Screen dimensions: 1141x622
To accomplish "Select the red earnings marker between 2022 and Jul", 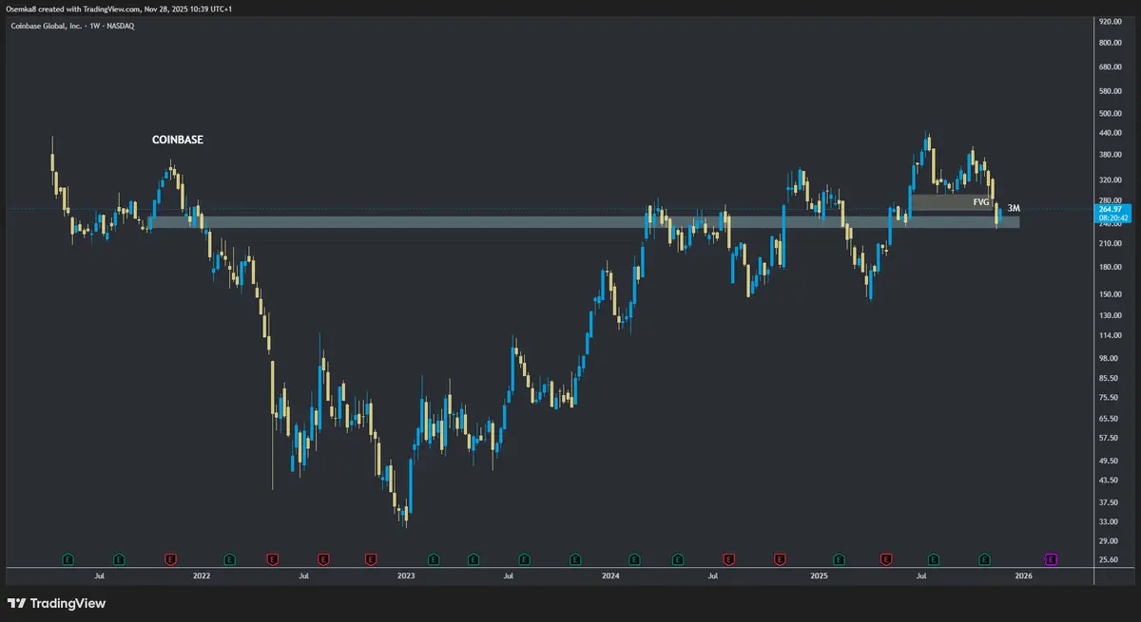I will click(272, 559).
